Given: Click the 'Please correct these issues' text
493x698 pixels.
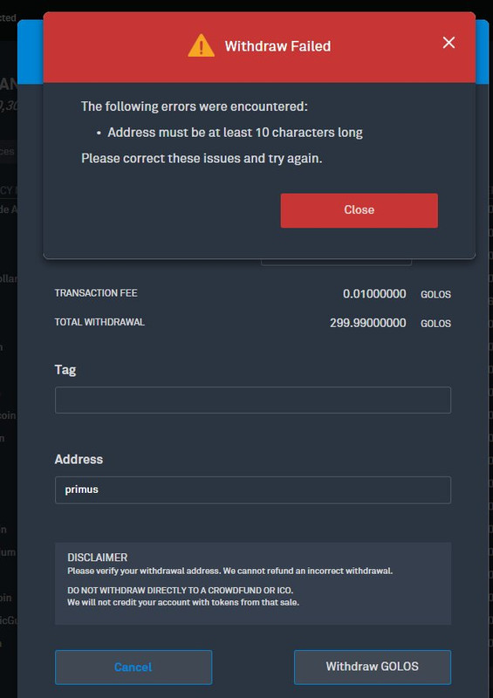Looking at the screenshot, I should click(x=202, y=159).
